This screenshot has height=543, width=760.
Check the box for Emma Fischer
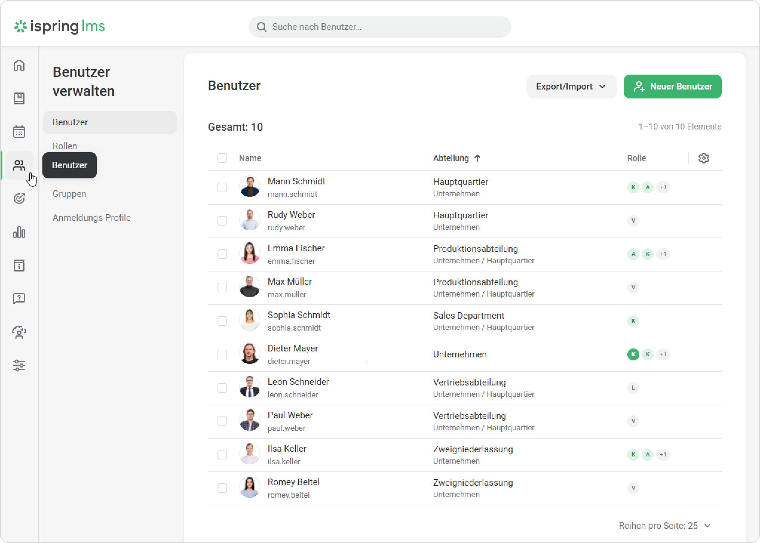pos(222,254)
